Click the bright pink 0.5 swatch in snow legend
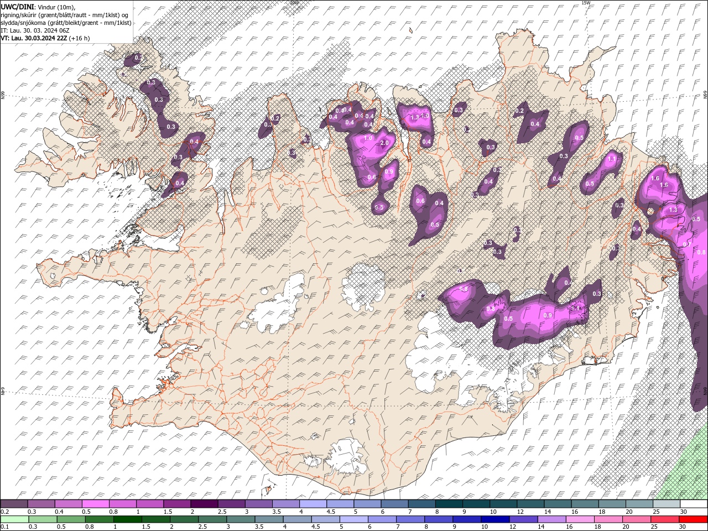The height and width of the screenshot is (531, 708). (x=95, y=504)
